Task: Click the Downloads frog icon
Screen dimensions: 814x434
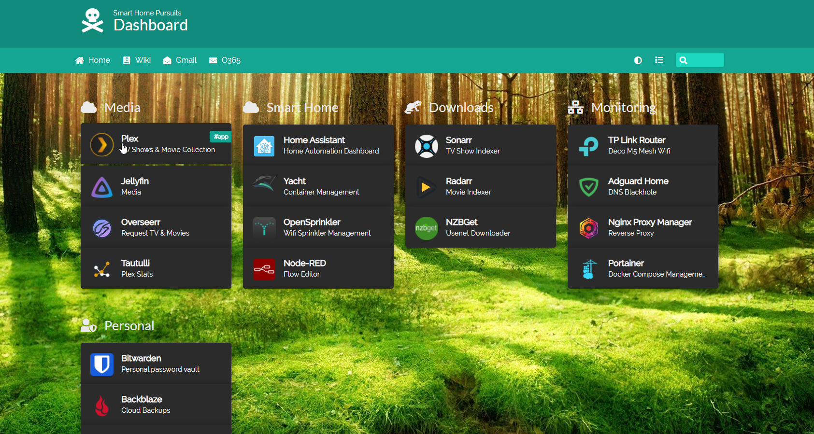Action: [x=413, y=107]
